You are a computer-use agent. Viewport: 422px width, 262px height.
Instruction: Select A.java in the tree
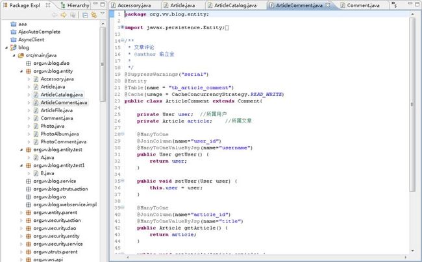click(47, 158)
